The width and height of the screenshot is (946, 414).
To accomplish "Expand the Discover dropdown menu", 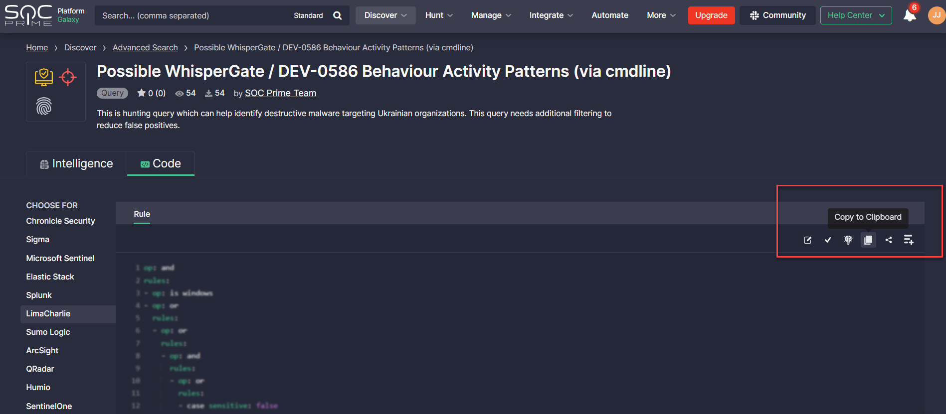I will (x=385, y=15).
